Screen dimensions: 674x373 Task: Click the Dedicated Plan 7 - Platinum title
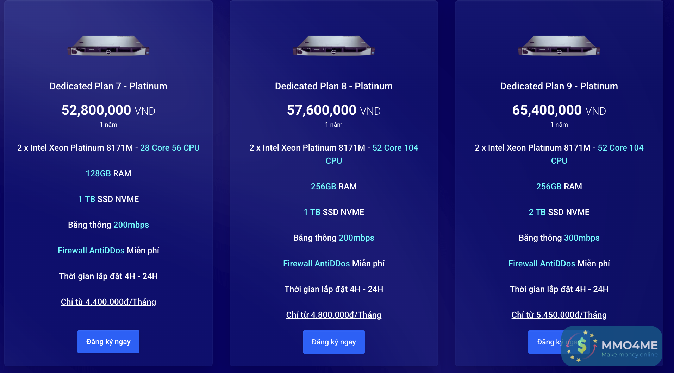click(x=108, y=86)
